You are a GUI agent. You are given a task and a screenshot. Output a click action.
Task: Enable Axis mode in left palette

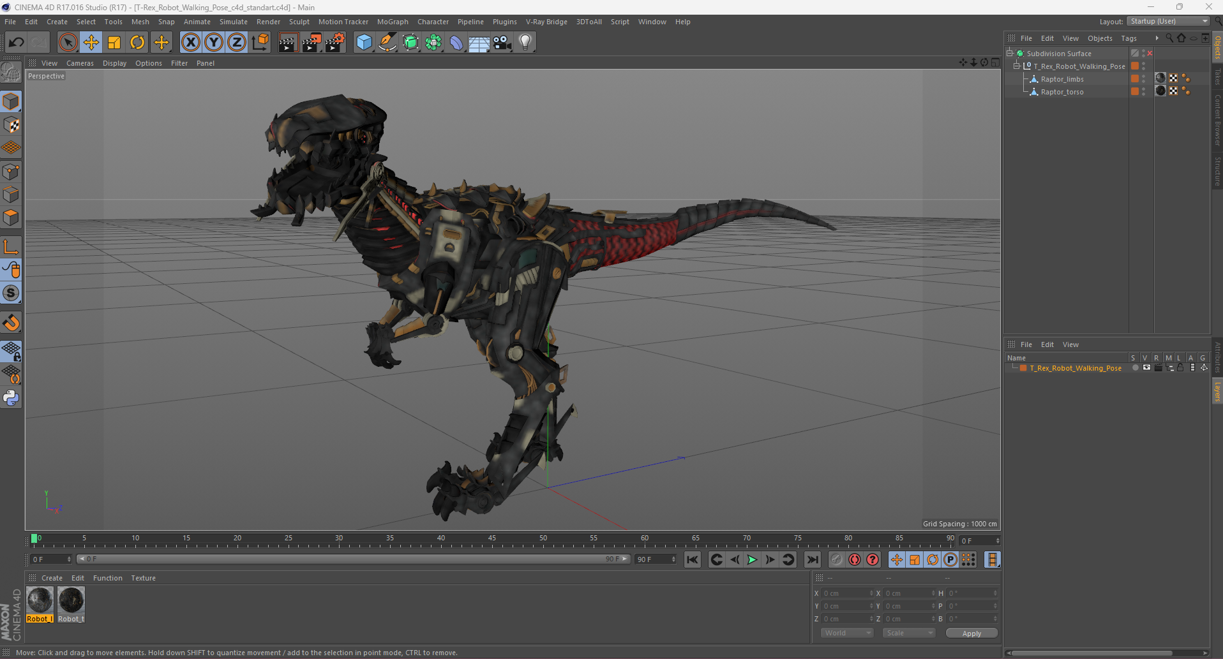[11, 247]
